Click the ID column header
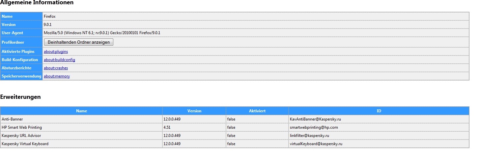The image size is (480, 154). tap(379, 111)
